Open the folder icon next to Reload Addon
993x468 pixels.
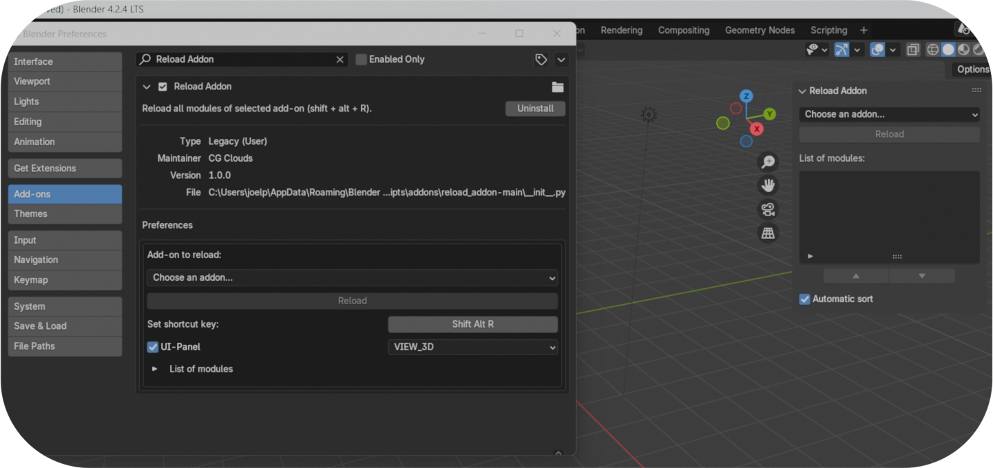point(558,87)
